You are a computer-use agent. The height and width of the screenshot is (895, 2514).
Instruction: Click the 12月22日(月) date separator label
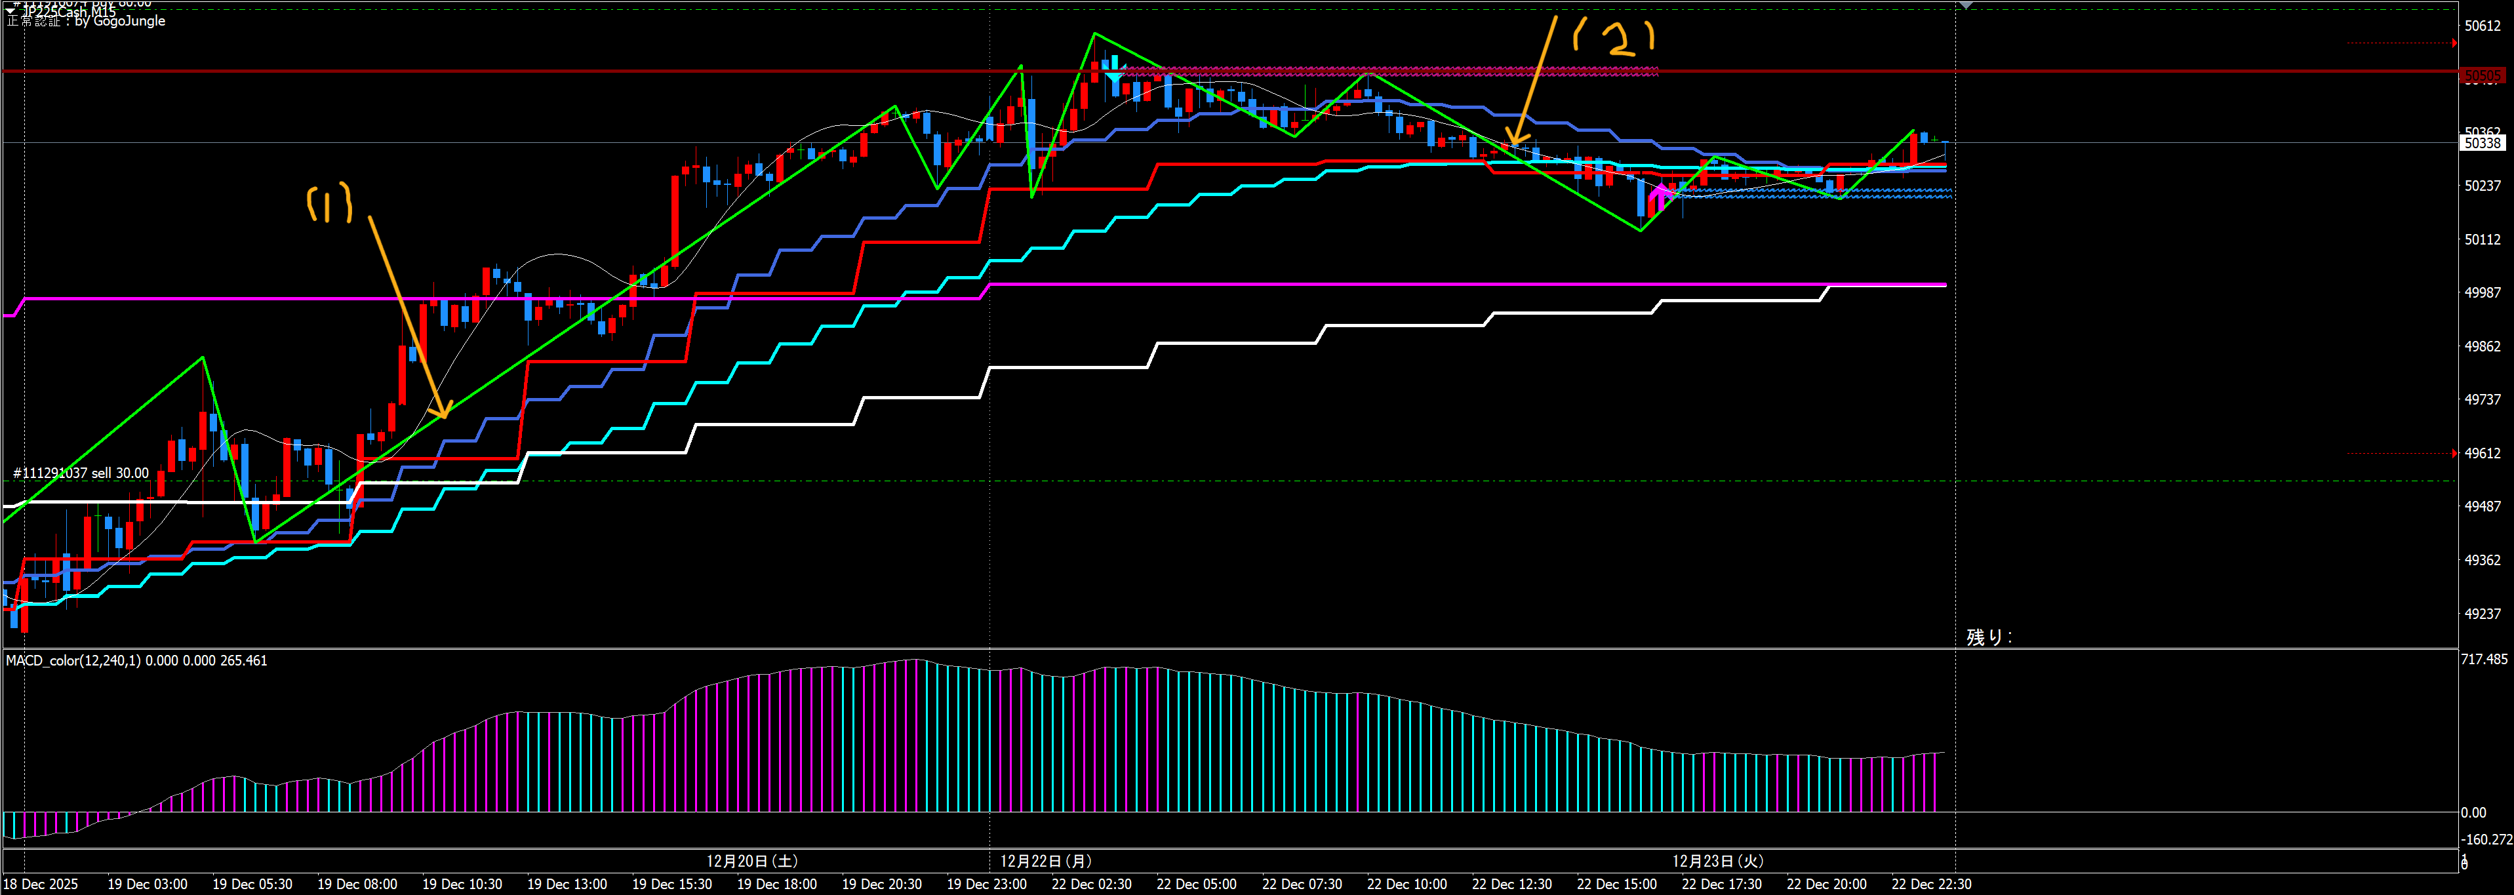[x=1045, y=861]
